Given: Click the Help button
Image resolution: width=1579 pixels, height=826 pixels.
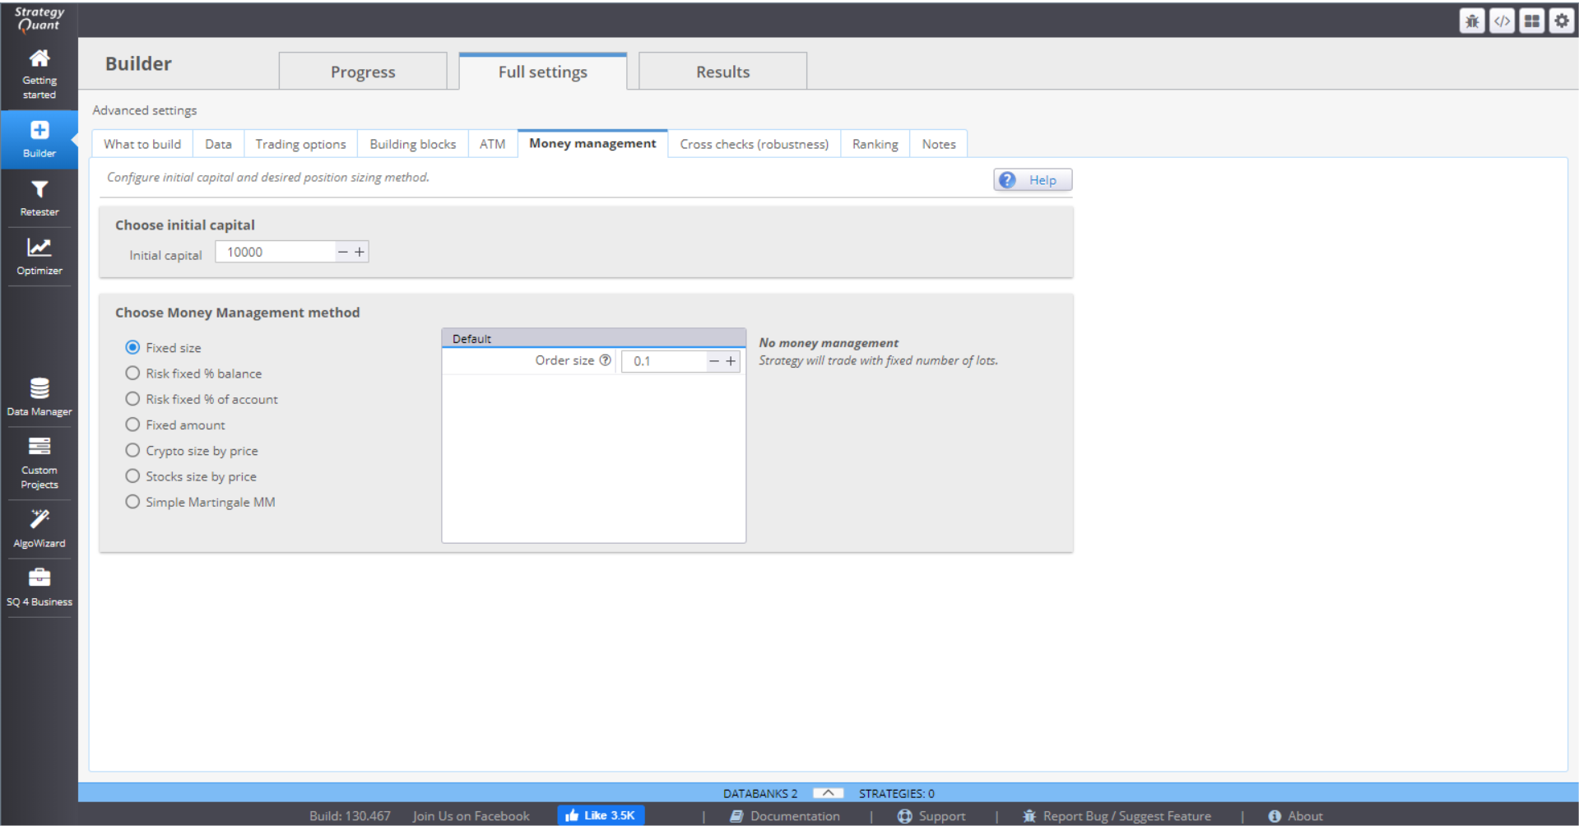Looking at the screenshot, I should [x=1033, y=179].
